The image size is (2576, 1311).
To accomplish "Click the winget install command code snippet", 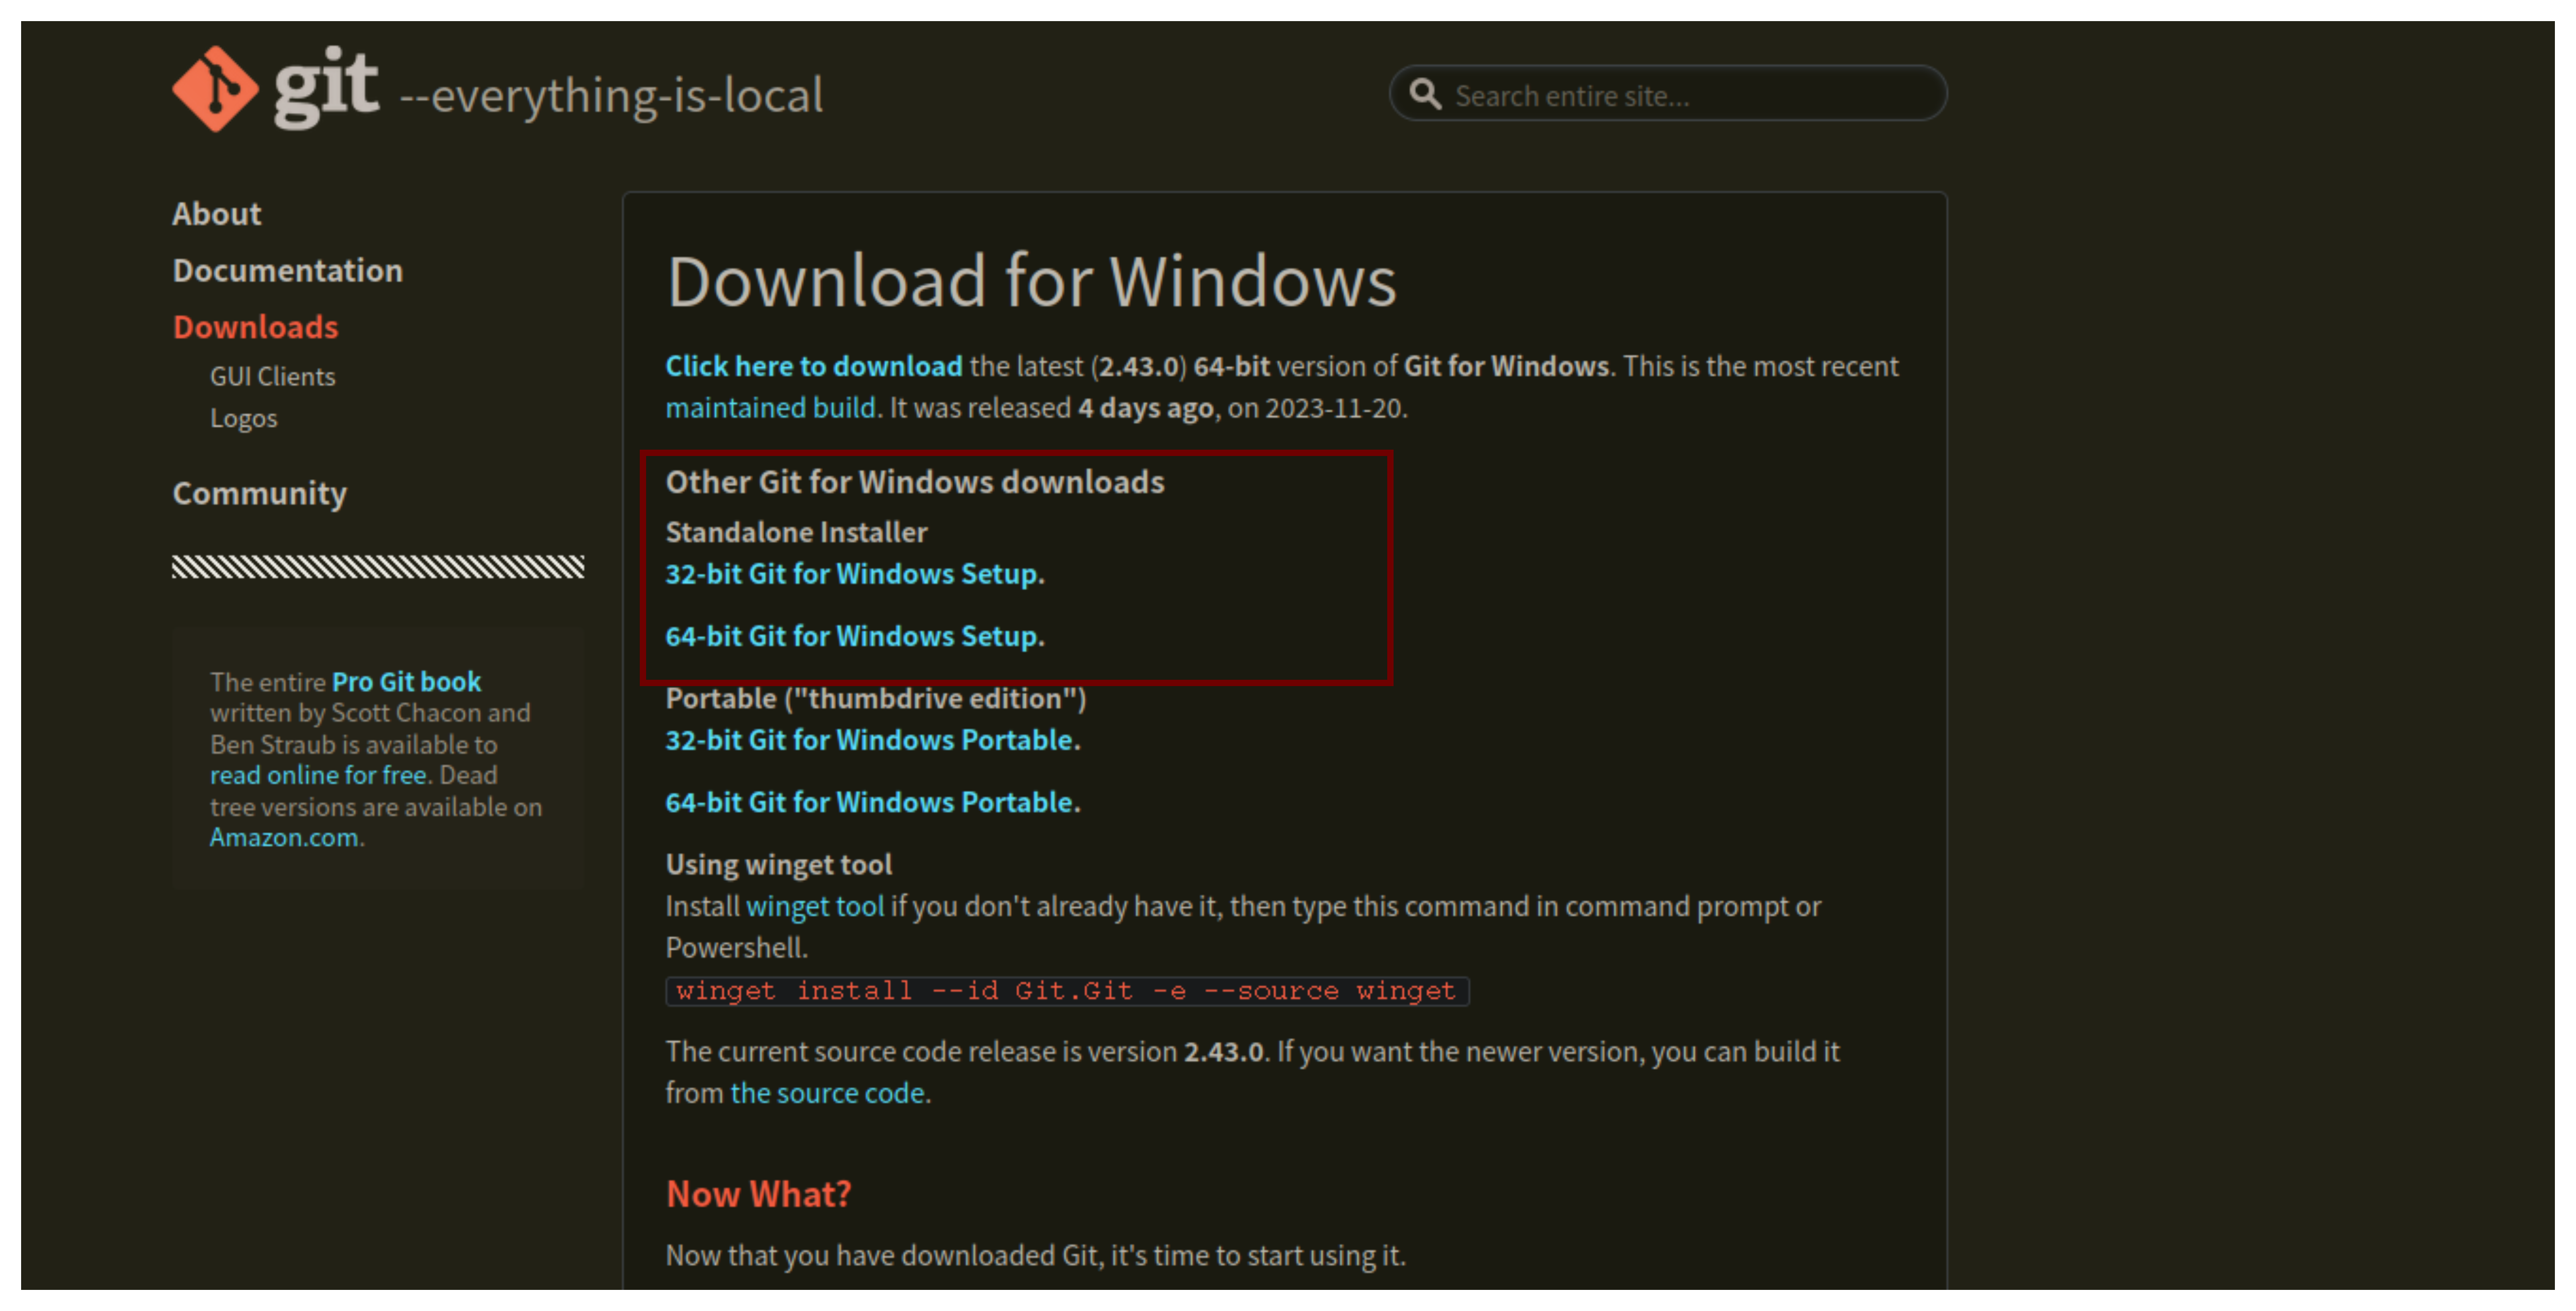I will [x=1067, y=991].
